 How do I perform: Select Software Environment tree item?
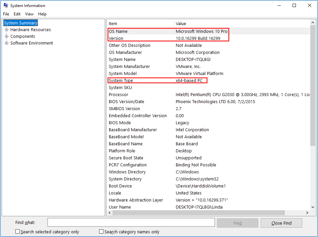click(x=32, y=43)
